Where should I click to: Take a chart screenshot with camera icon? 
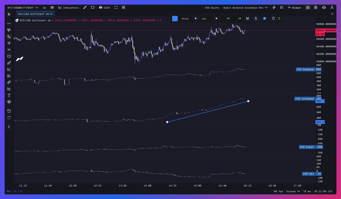[308, 8]
